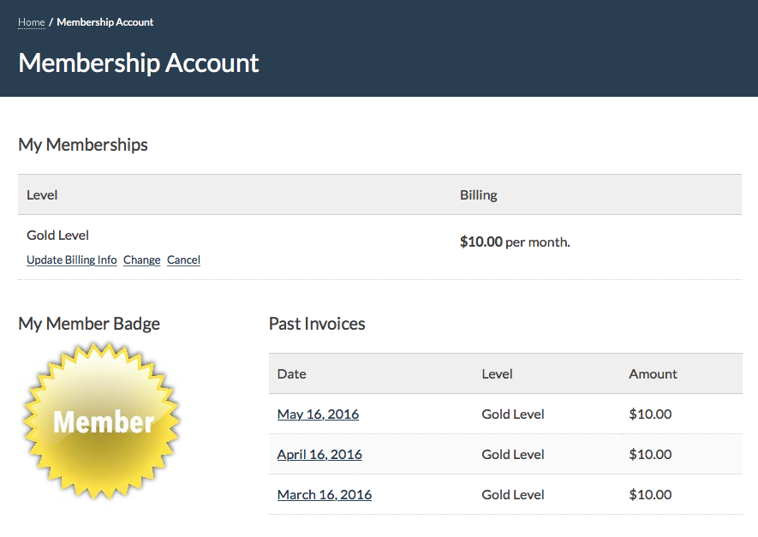Click the Date column header in Past Invoices
Viewport: 758px width, 537px height.
point(291,374)
